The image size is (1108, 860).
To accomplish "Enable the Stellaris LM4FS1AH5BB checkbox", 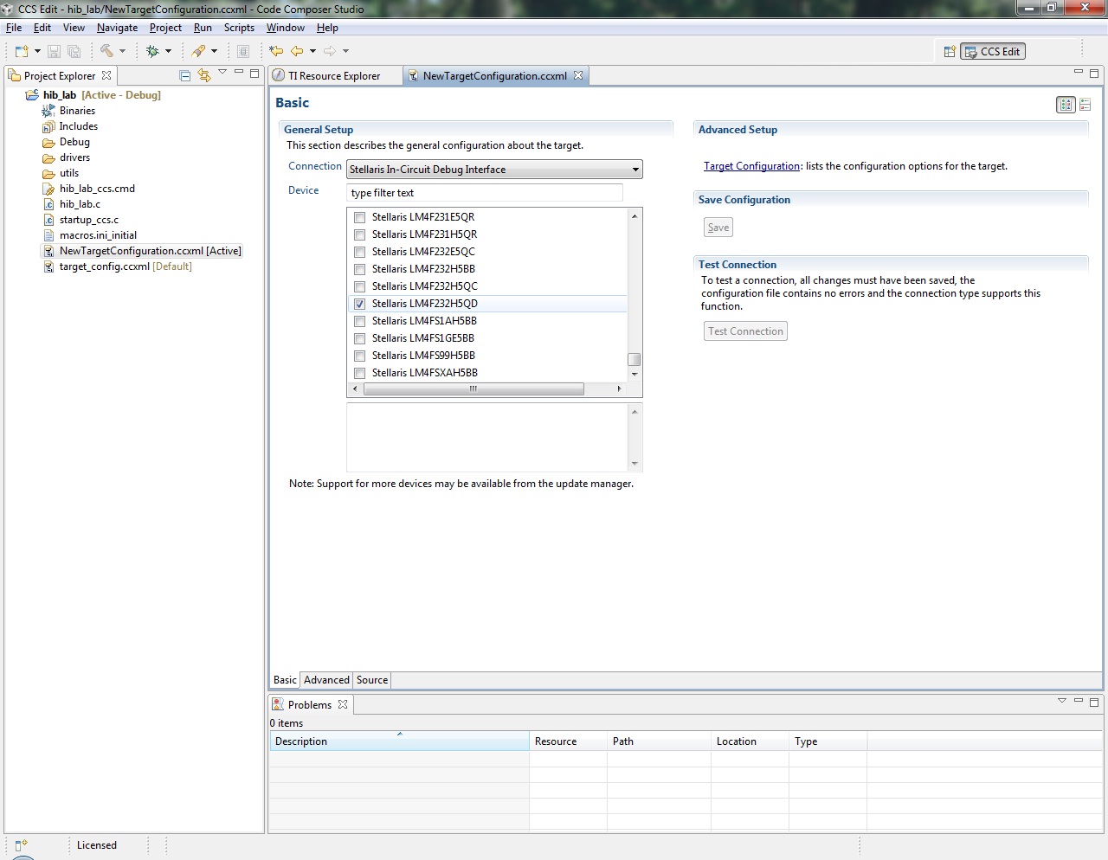I will tap(360, 321).
